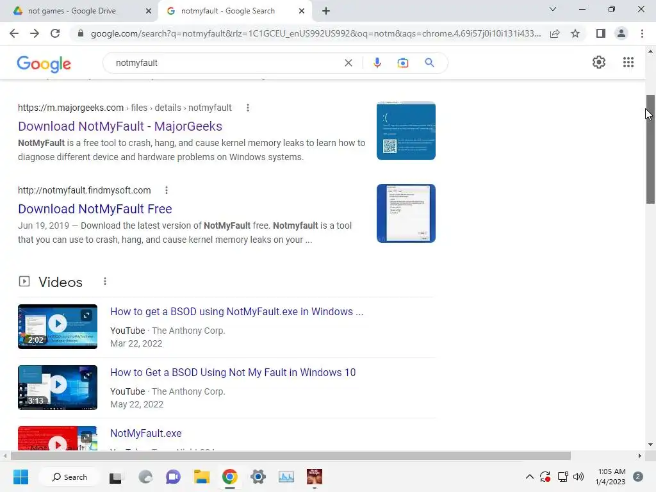The width and height of the screenshot is (656, 492).
Task: Play the 2:02 video thumbnail
Action: coord(58,327)
